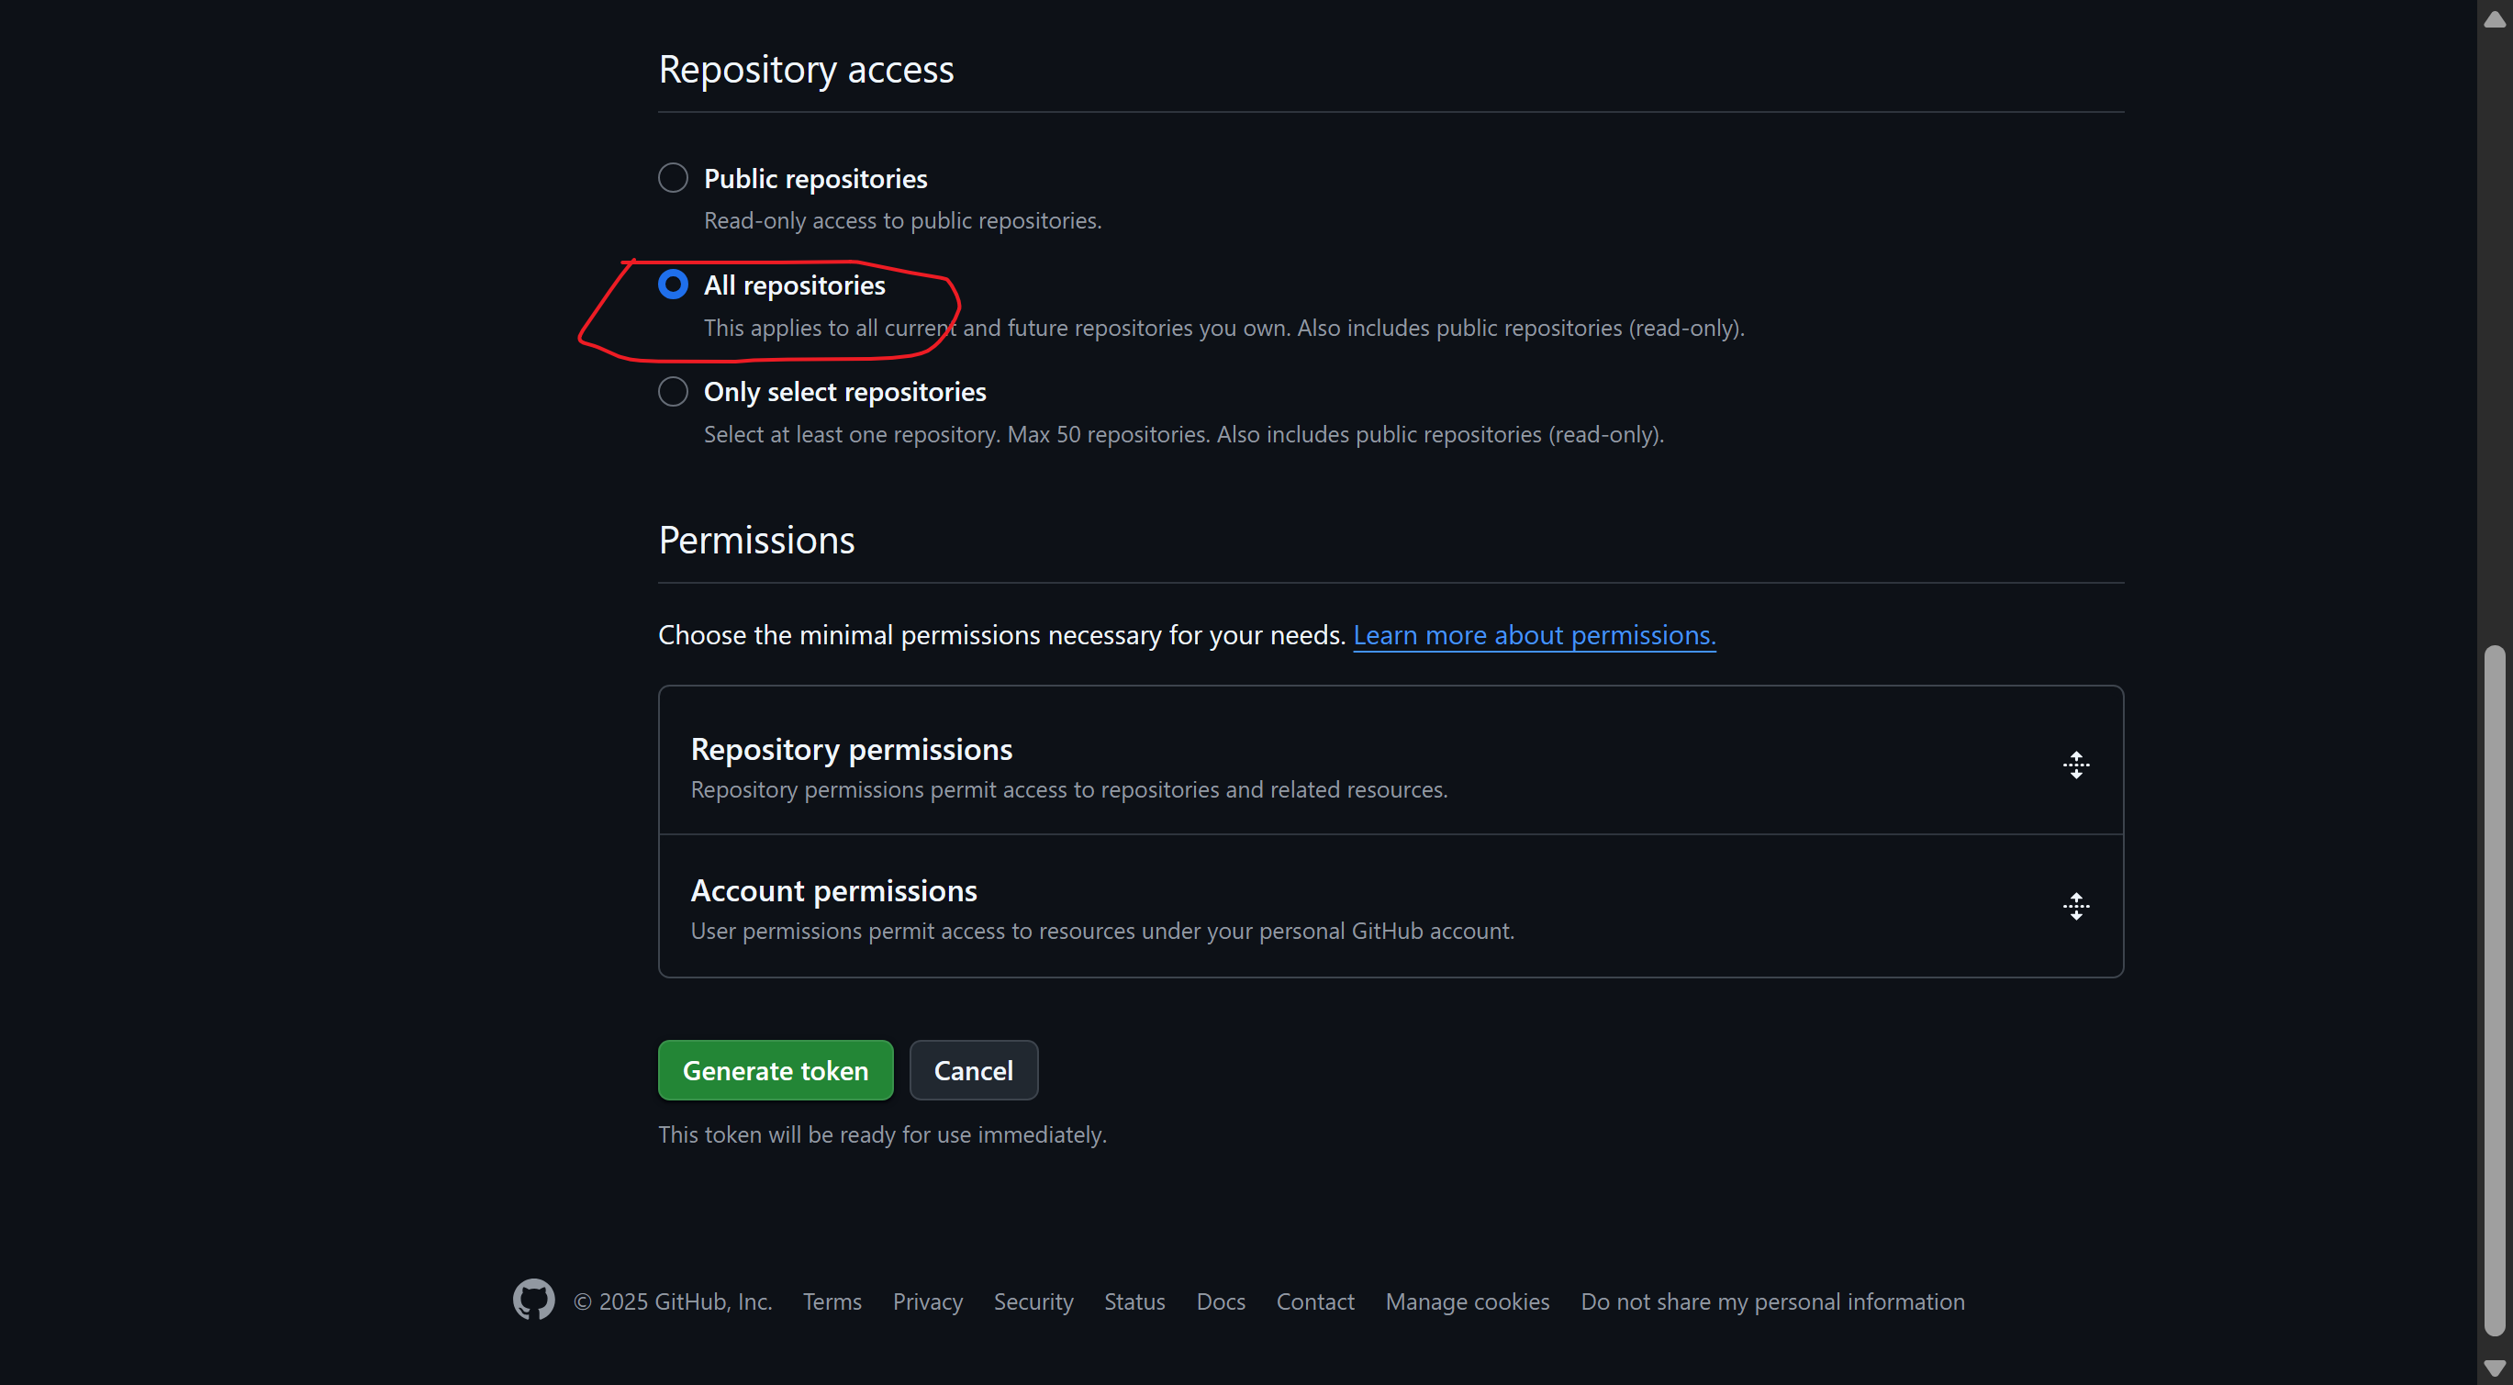Go to Security footer link
The image size is (2513, 1385).
click(1033, 1301)
